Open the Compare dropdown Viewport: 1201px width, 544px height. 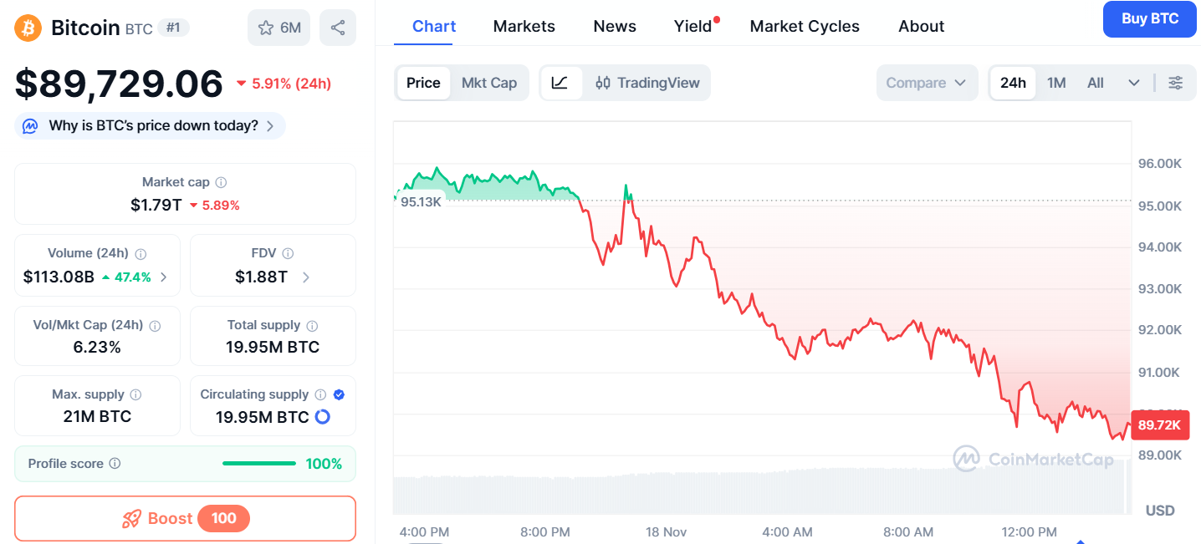926,83
